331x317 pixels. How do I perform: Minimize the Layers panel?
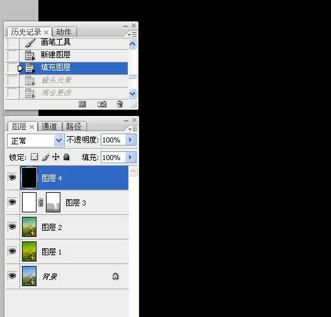coord(126,121)
